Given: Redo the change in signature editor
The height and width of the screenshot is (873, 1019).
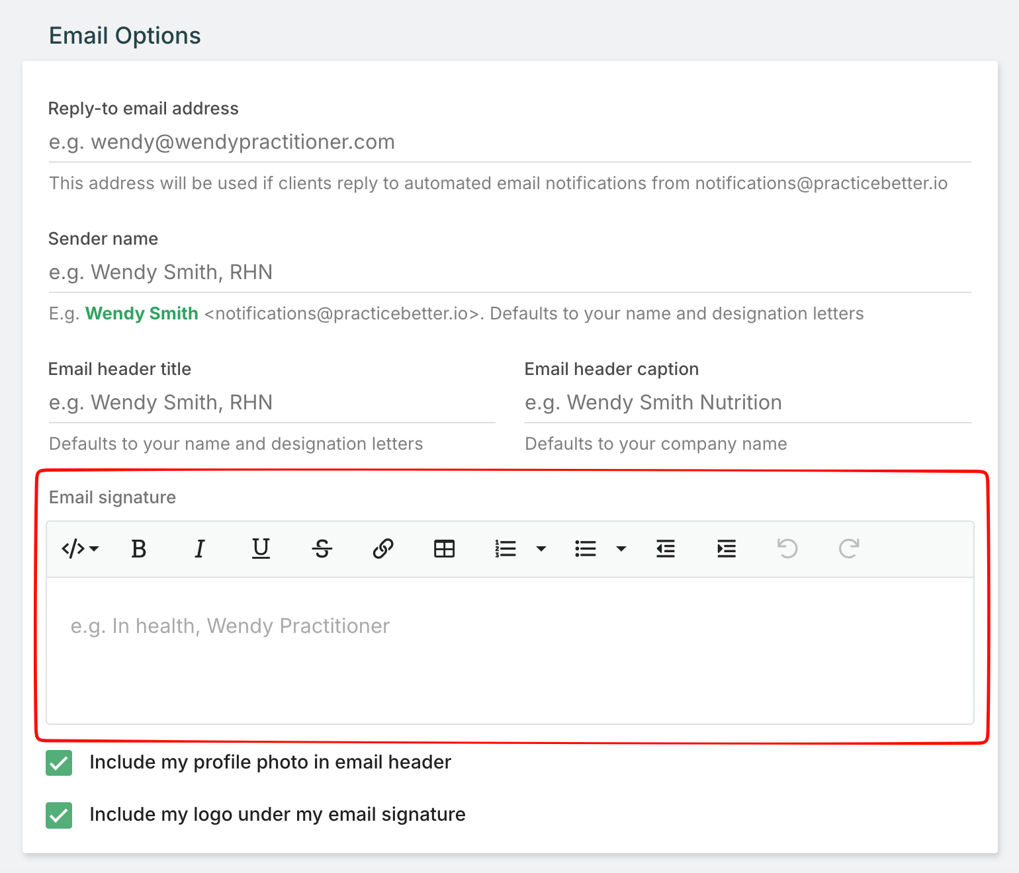Looking at the screenshot, I should pos(849,549).
